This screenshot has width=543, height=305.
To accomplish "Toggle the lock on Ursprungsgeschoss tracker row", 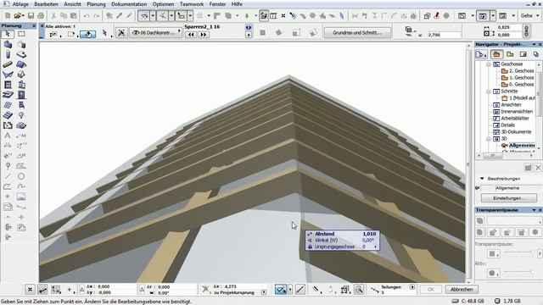I will click(x=310, y=247).
